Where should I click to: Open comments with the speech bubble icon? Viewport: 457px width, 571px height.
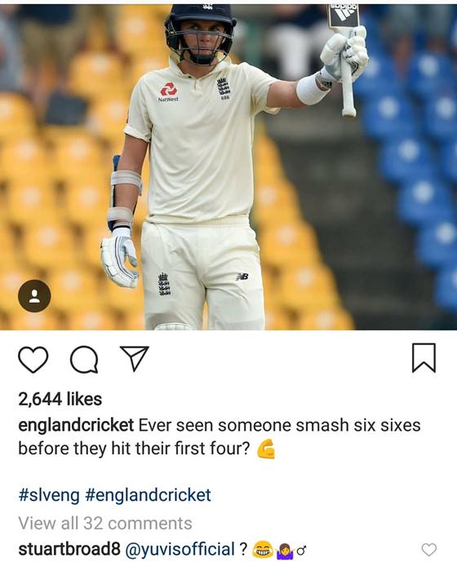click(x=84, y=360)
